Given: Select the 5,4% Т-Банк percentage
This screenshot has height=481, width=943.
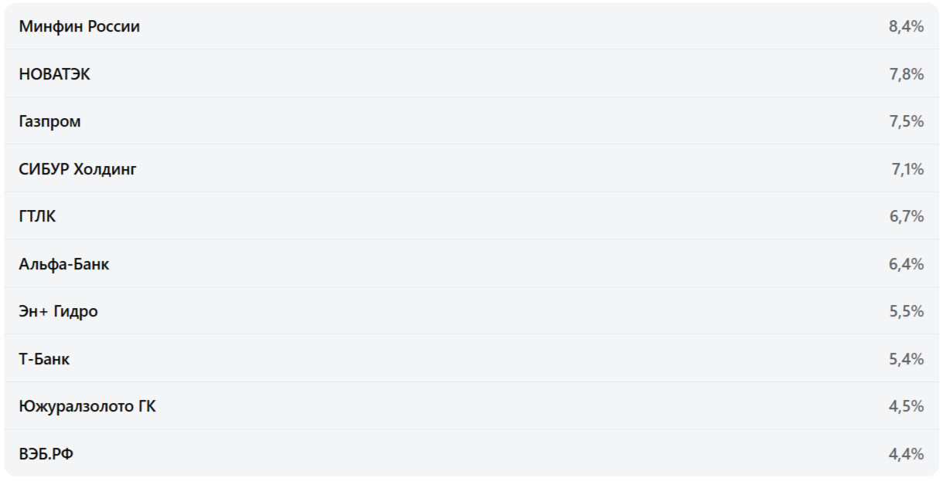Looking at the screenshot, I should (906, 359).
